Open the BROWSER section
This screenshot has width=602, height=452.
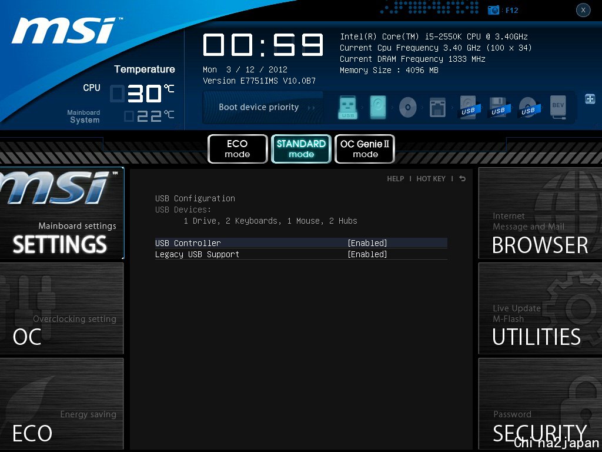click(x=540, y=213)
